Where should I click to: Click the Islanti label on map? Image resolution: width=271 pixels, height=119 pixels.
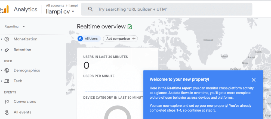tap(224, 56)
